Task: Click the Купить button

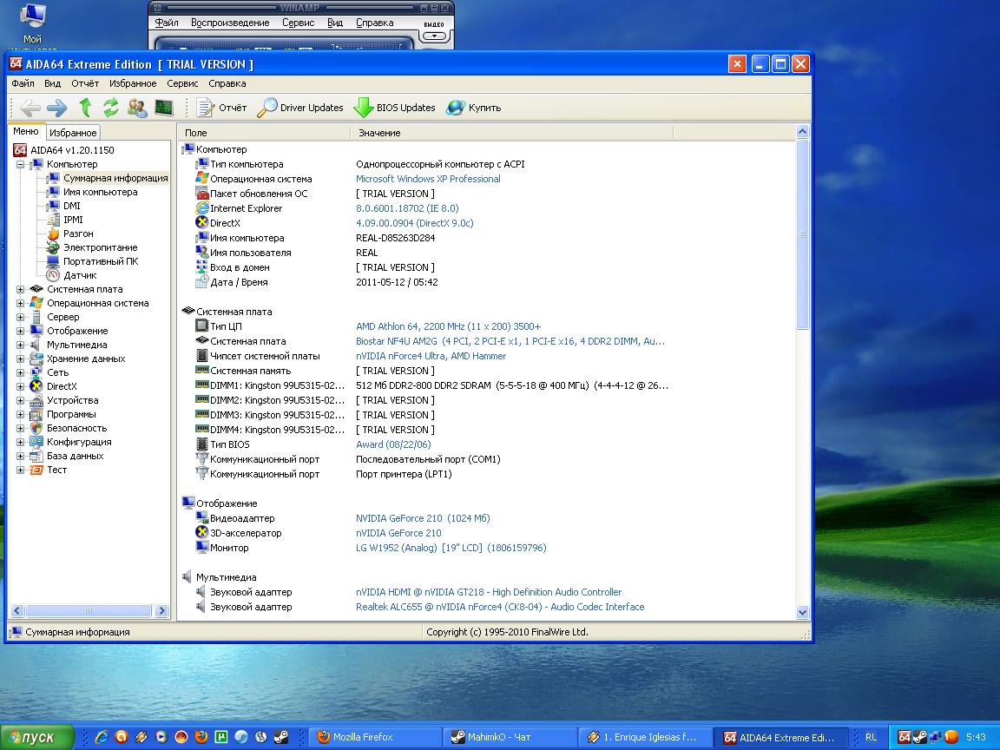Action: pos(474,108)
